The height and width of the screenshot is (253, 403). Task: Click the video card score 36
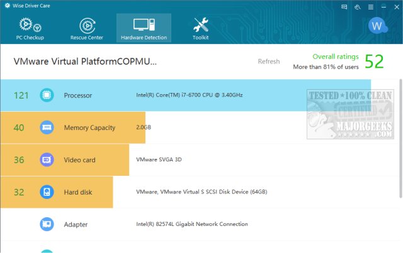pyautogui.click(x=19, y=160)
